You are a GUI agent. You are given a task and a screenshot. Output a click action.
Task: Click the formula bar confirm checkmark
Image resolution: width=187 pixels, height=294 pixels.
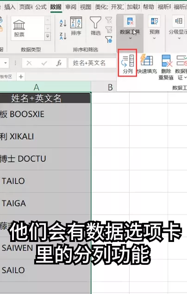(44, 63)
